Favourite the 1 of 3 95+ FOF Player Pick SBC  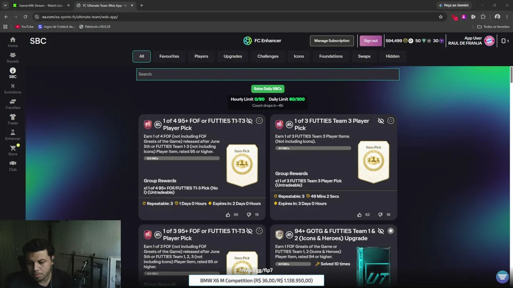point(259,231)
